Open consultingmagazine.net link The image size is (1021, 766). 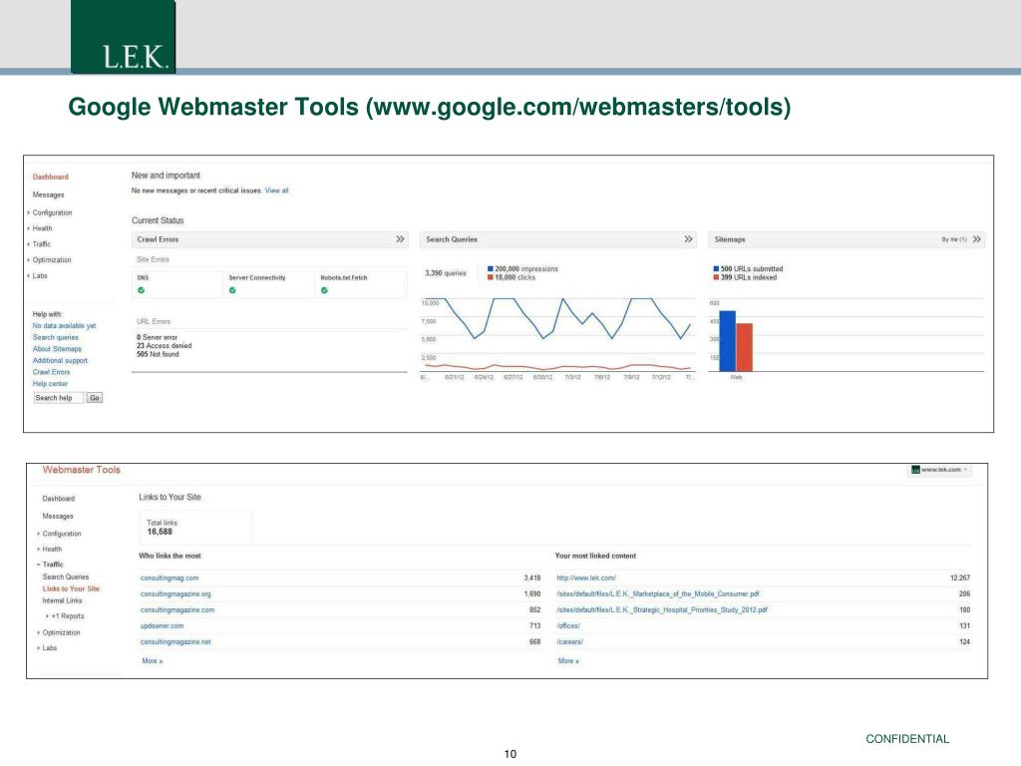(x=175, y=642)
